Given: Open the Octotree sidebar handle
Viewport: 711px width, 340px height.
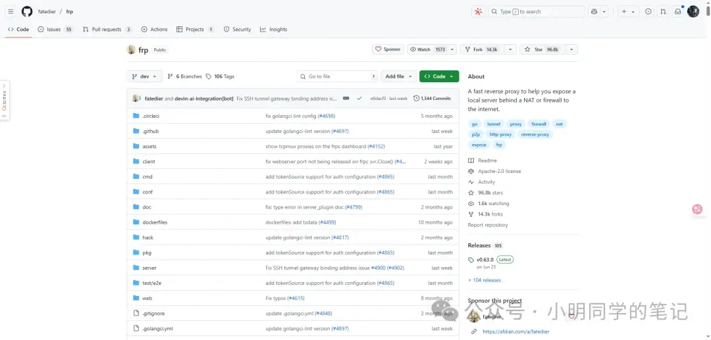Looking at the screenshot, I should click(x=5, y=101).
